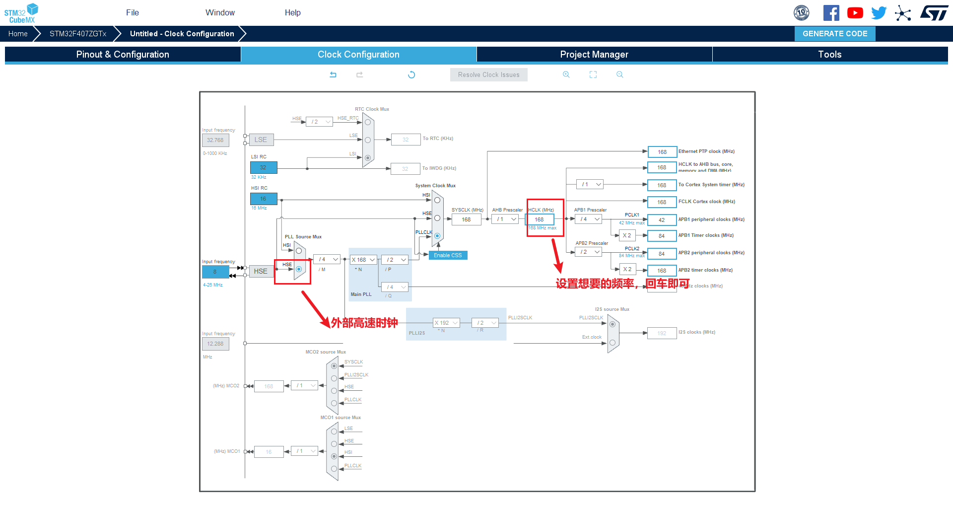Click the refresh clock tree icon
Screen dimensions: 953x505
pos(411,74)
